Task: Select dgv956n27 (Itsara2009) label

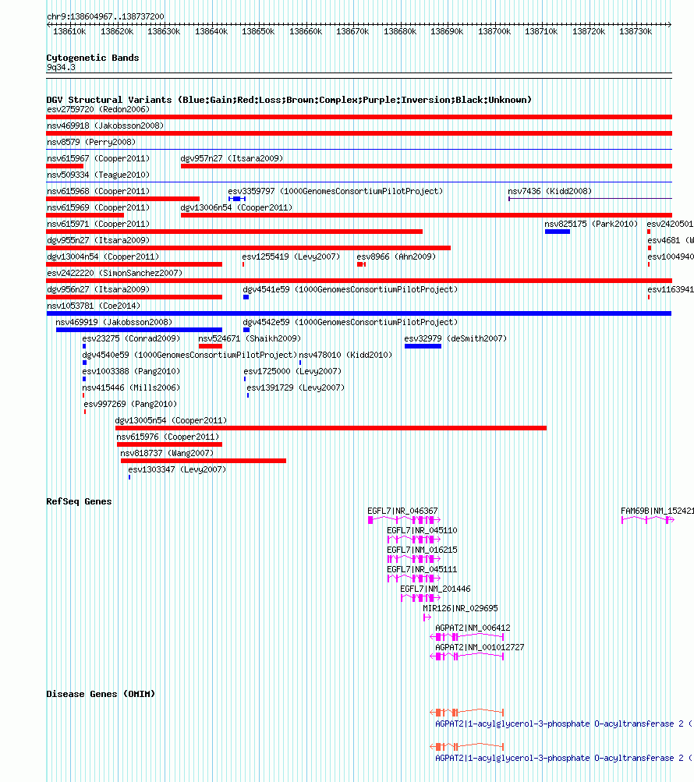Action: point(97,290)
